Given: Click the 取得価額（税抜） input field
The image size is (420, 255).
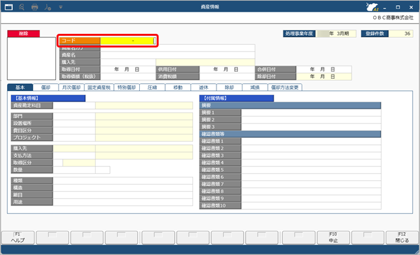Looking at the screenshot, I should [x=128, y=76].
